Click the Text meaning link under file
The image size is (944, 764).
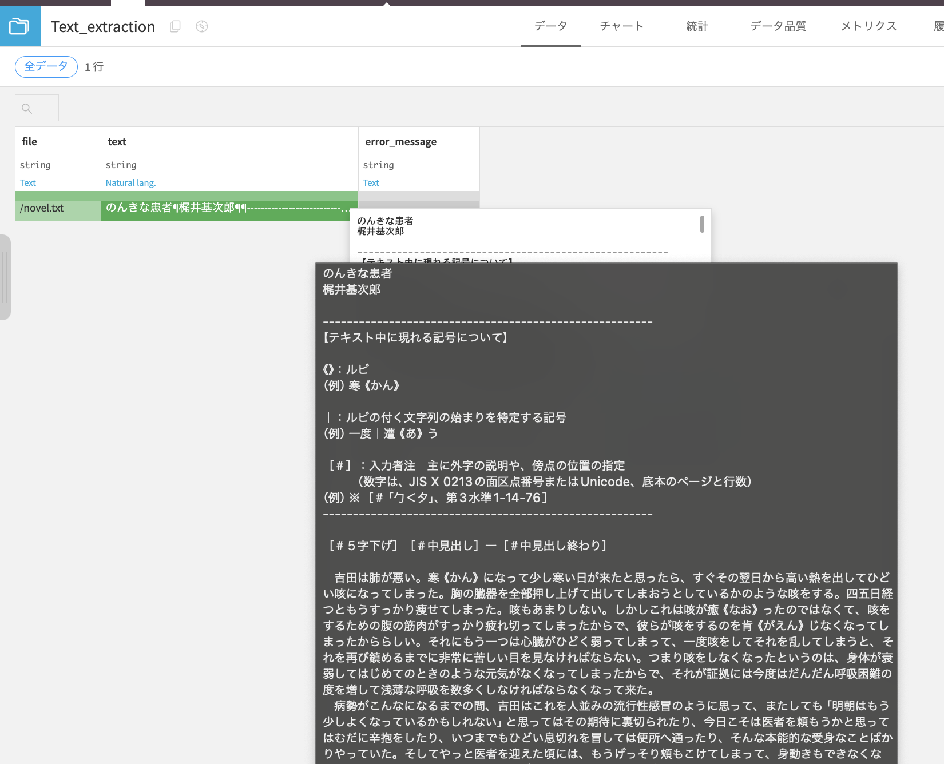pos(28,183)
